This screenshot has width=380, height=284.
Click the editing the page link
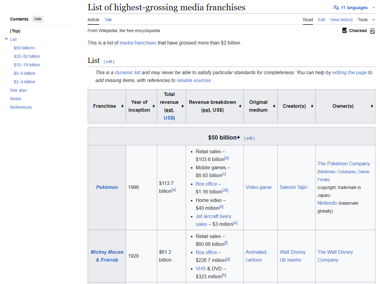click(x=350, y=73)
